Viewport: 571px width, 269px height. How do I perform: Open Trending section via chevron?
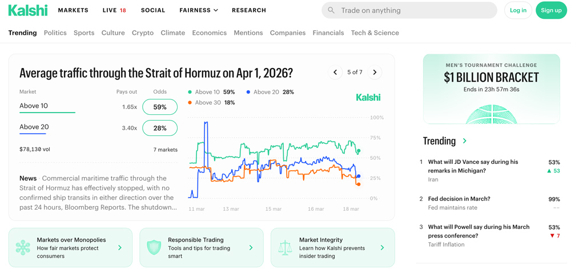[464, 141]
